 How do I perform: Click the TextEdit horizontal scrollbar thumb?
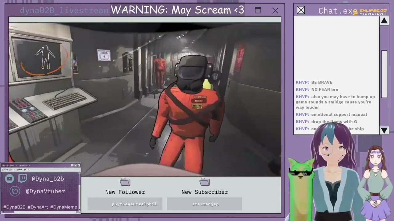(9, 212)
